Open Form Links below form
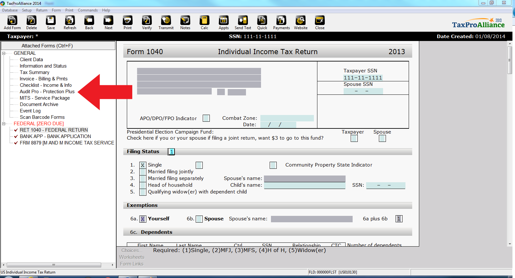This screenshot has width=515, height=278. (132, 264)
